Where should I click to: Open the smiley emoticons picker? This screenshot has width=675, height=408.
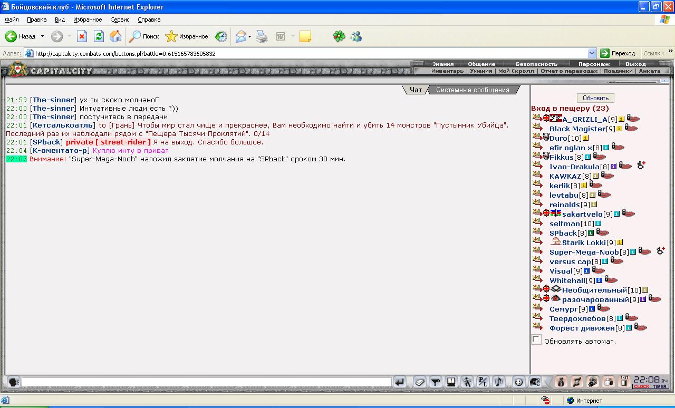519,382
